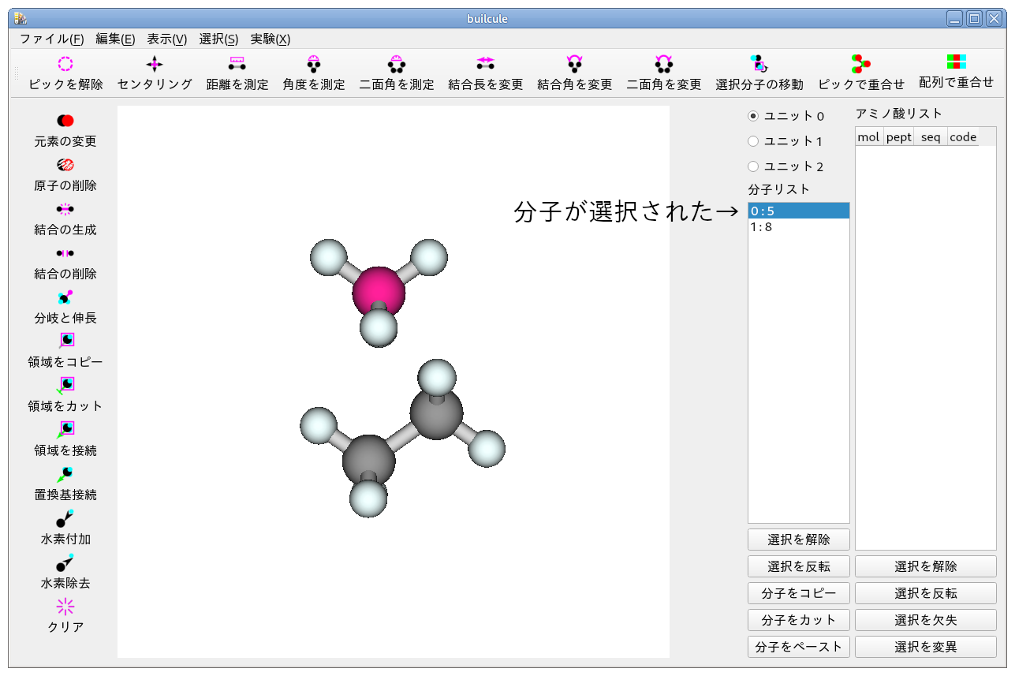Image resolution: width=1015 pixels, height=676 pixels.
Task: Select the ユニット 0 radio button
Action: 755,115
